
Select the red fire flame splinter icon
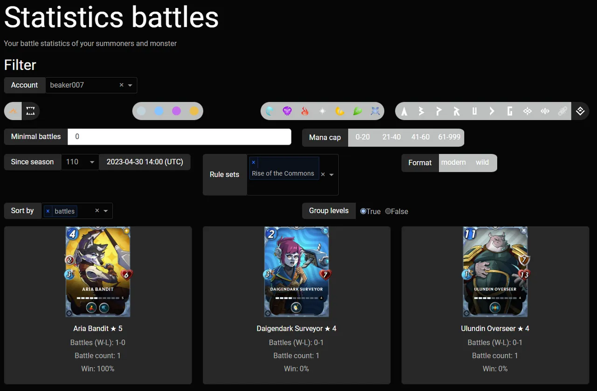pos(305,111)
